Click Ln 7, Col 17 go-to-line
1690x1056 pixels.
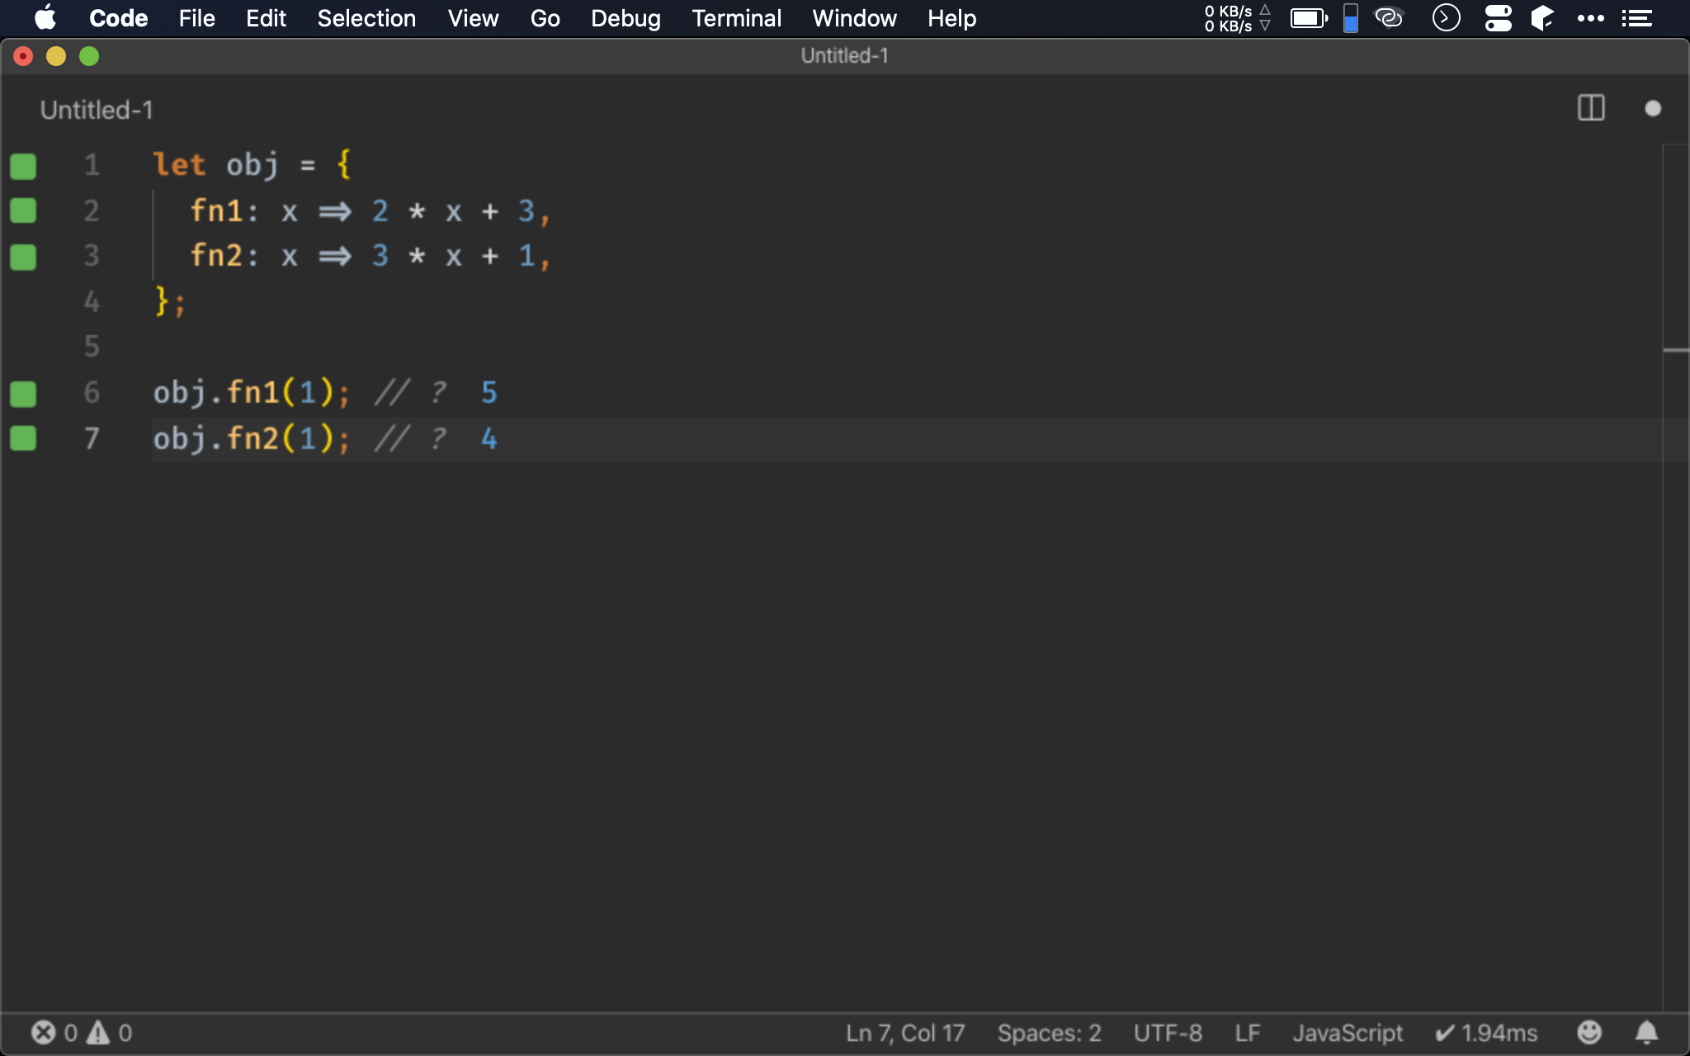tap(904, 1033)
